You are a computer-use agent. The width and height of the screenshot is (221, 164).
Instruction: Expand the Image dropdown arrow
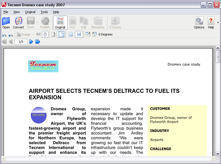pyautogui.click(x=33, y=34)
